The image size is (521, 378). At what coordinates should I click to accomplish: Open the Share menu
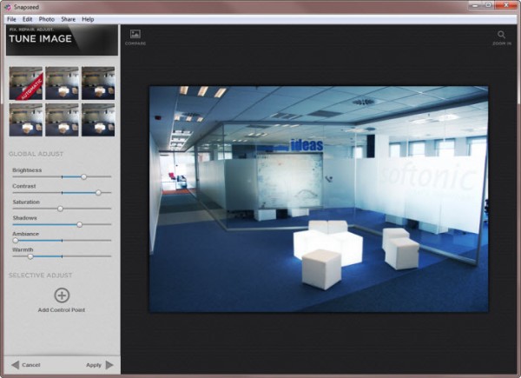[x=68, y=18]
